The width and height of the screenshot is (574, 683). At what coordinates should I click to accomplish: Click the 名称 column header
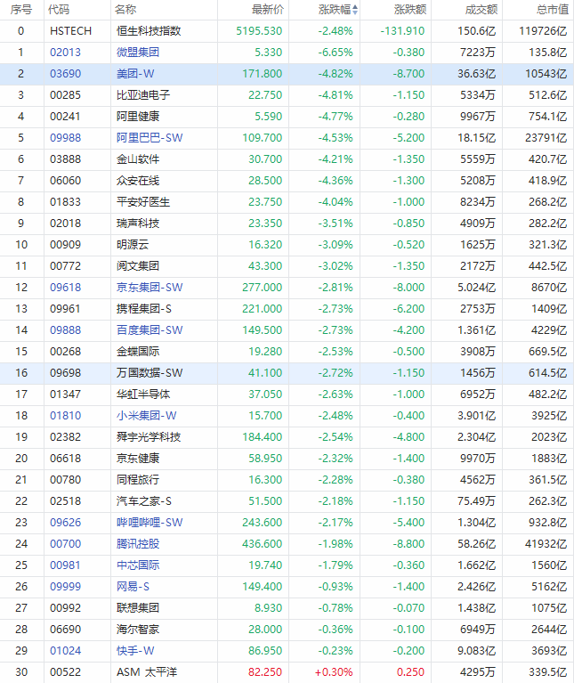[x=125, y=10]
